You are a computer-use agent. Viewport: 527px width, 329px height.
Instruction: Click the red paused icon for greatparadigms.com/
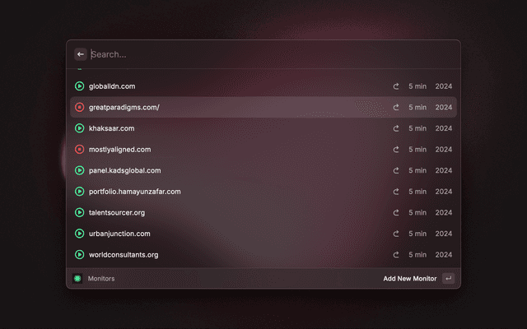tap(79, 107)
